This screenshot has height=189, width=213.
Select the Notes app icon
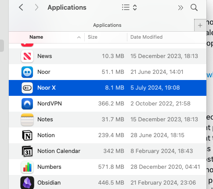click(x=27, y=120)
